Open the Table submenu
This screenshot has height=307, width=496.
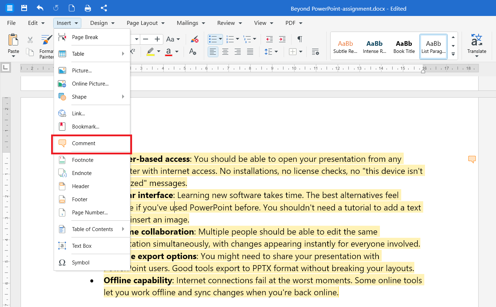click(x=92, y=54)
